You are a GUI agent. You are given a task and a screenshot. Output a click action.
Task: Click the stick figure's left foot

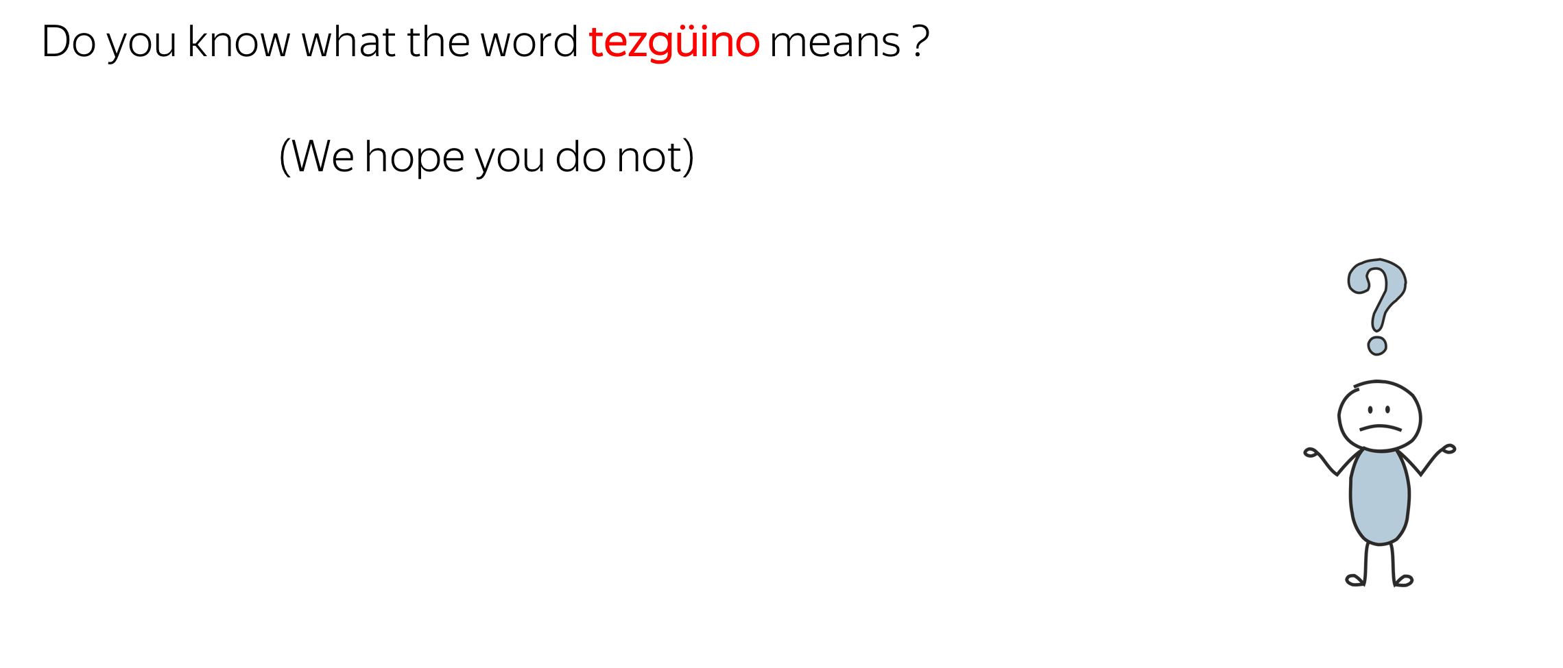(1355, 580)
